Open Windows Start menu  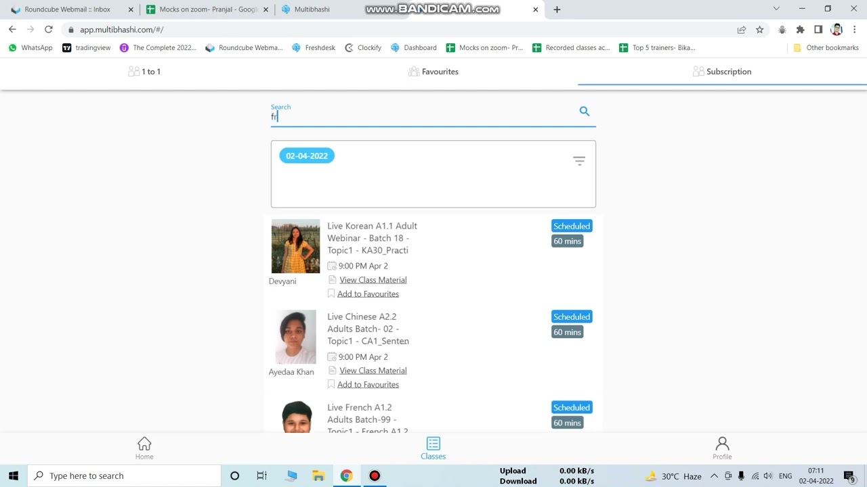[14, 476]
